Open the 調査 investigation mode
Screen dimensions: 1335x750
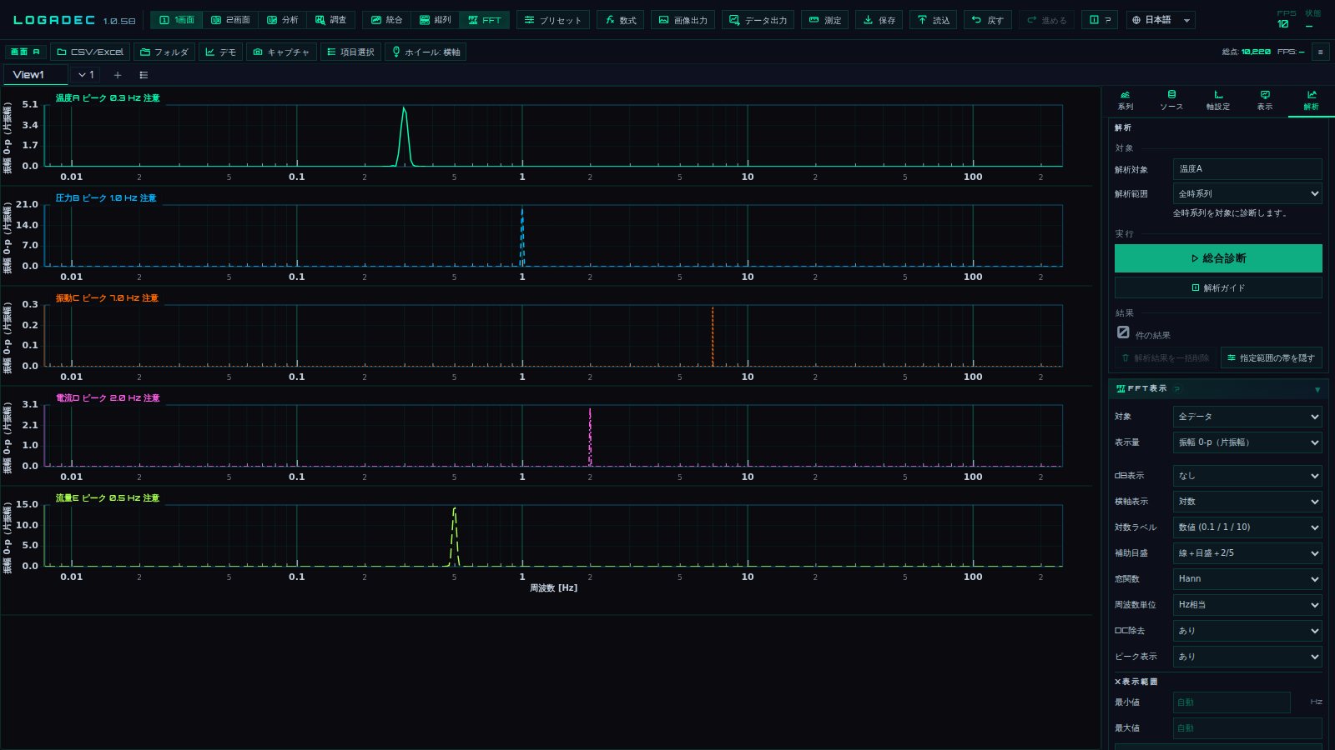point(331,20)
